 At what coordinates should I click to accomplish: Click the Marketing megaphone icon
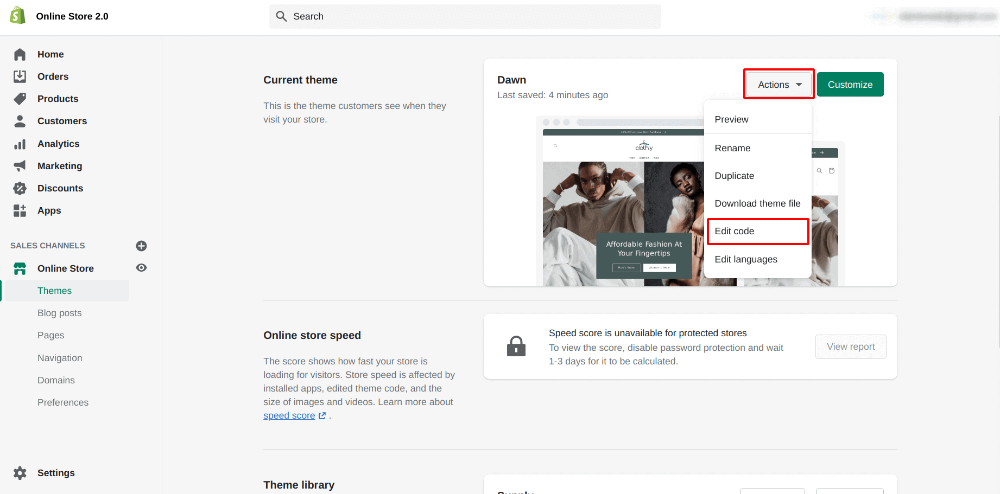20,165
